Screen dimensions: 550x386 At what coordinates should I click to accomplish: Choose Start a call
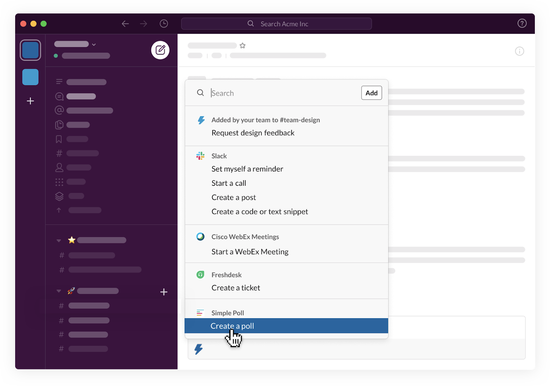click(x=229, y=183)
